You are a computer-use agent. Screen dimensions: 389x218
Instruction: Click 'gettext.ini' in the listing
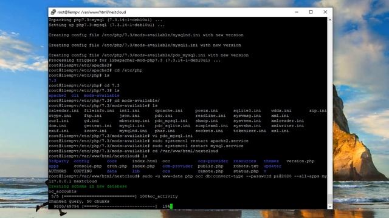click(98, 126)
